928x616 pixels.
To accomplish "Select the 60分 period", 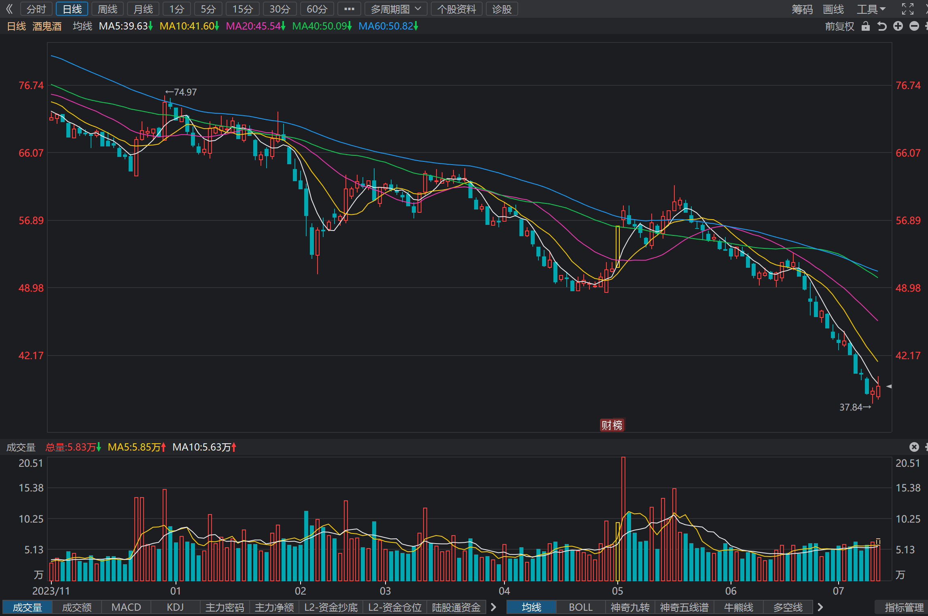I will coord(317,9).
